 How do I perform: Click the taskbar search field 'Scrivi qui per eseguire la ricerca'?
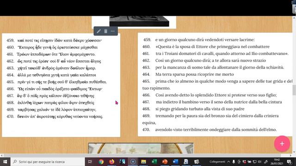48,162
